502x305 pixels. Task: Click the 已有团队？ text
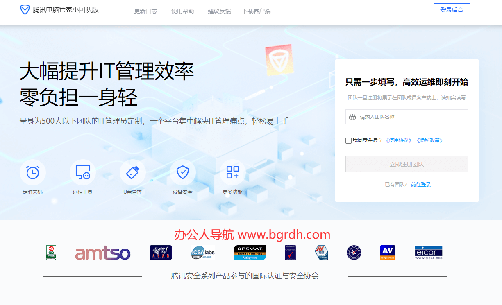(x=396, y=185)
